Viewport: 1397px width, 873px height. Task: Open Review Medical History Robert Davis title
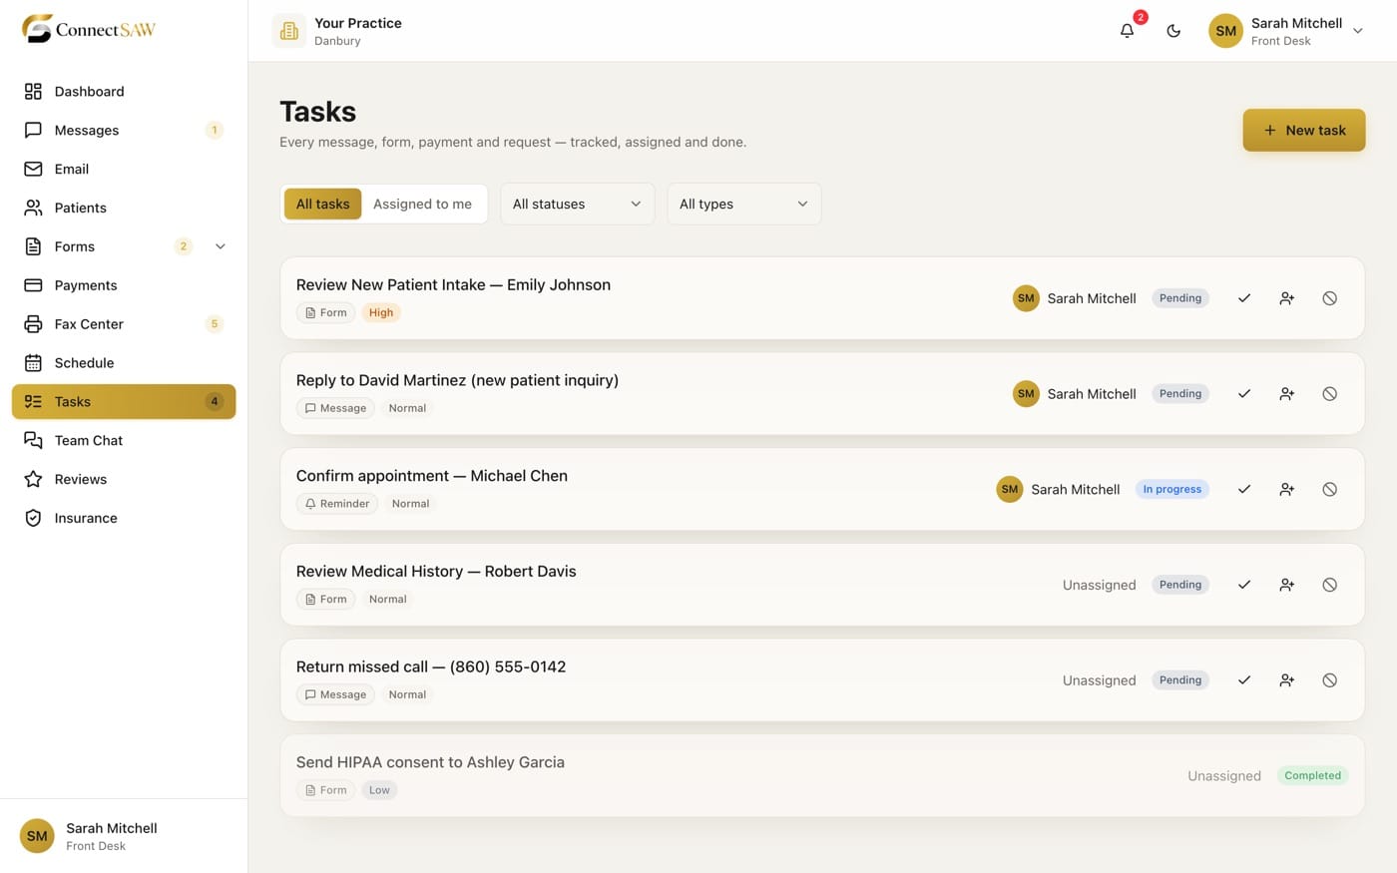coord(436,572)
